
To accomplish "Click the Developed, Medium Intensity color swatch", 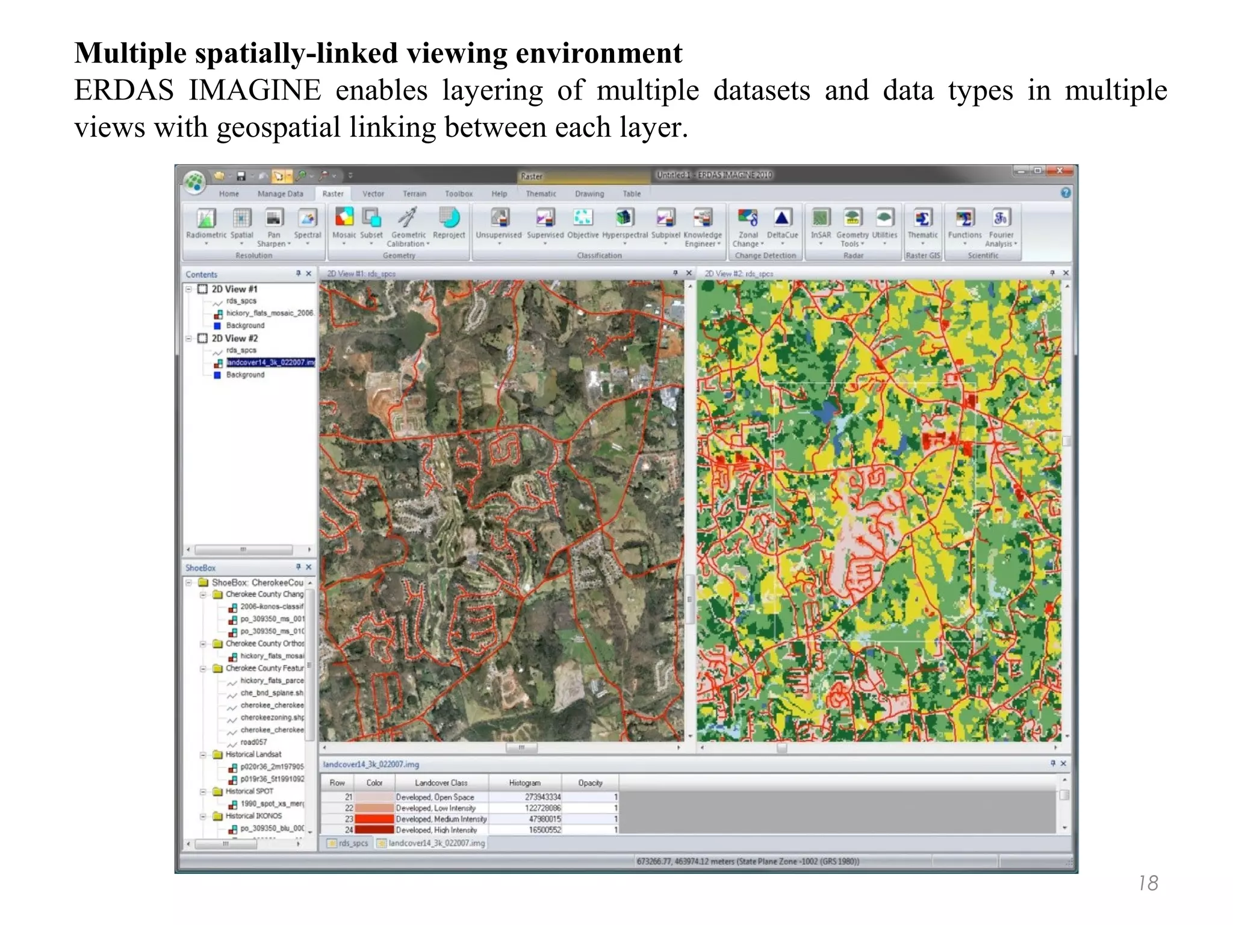I will (374, 819).
